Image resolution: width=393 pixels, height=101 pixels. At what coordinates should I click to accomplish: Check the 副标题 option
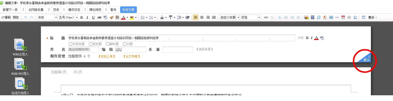coord(107,44)
